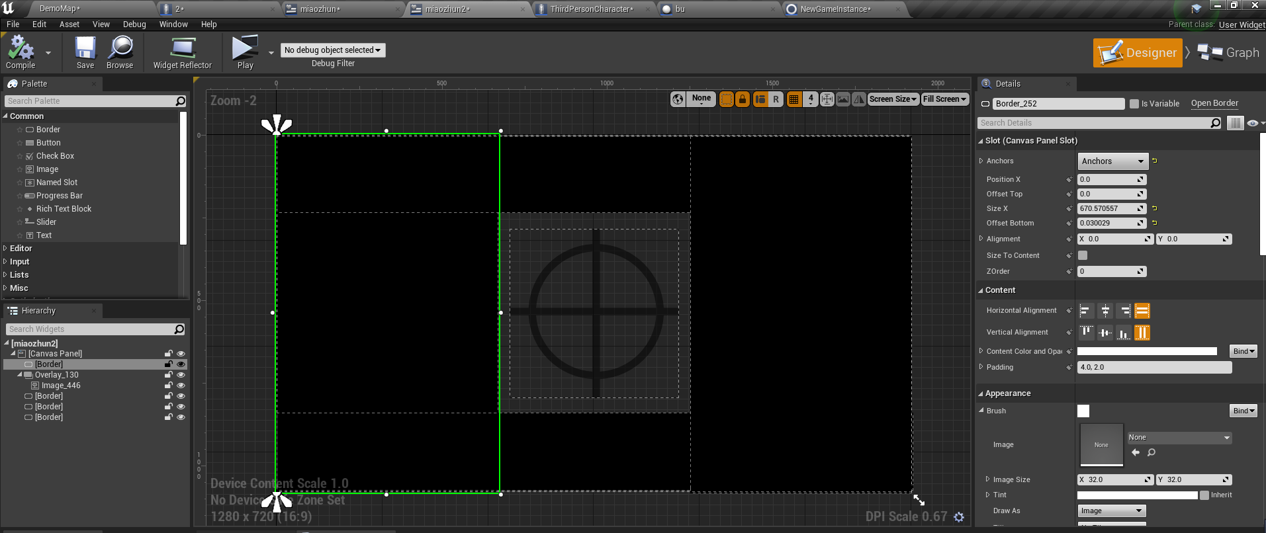Save the current widget asset
This screenshot has width=1266, height=533.
coord(85,52)
